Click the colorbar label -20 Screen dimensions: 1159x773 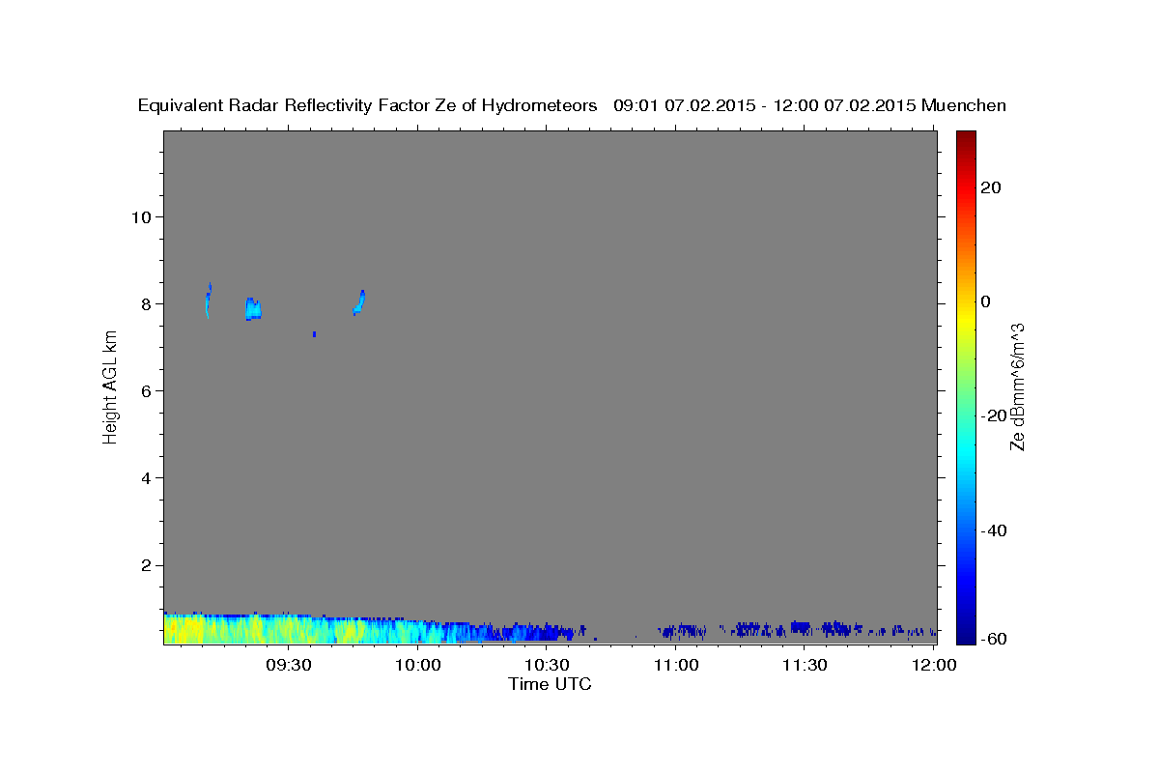pyautogui.click(x=992, y=415)
